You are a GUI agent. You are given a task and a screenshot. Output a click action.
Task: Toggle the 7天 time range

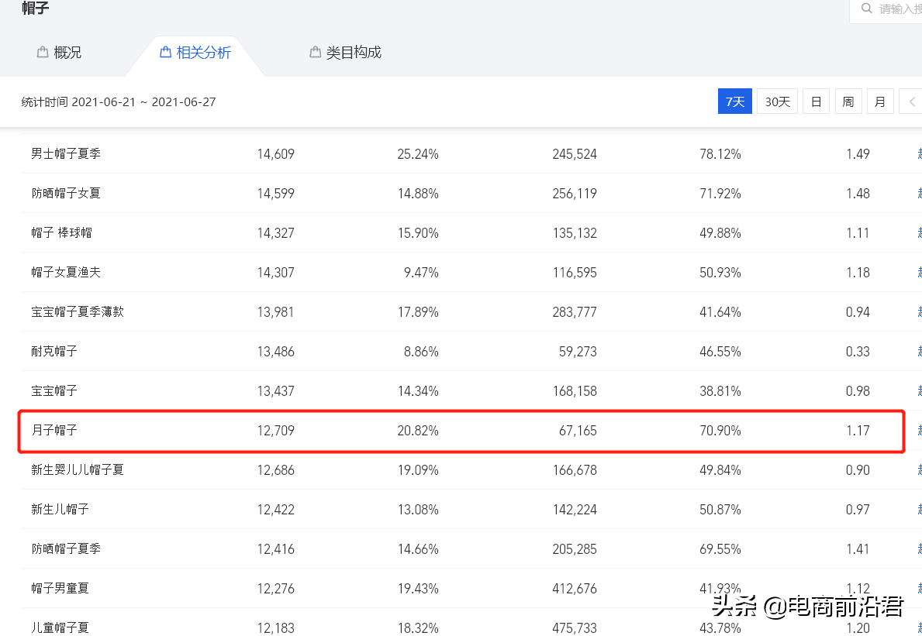pyautogui.click(x=734, y=101)
